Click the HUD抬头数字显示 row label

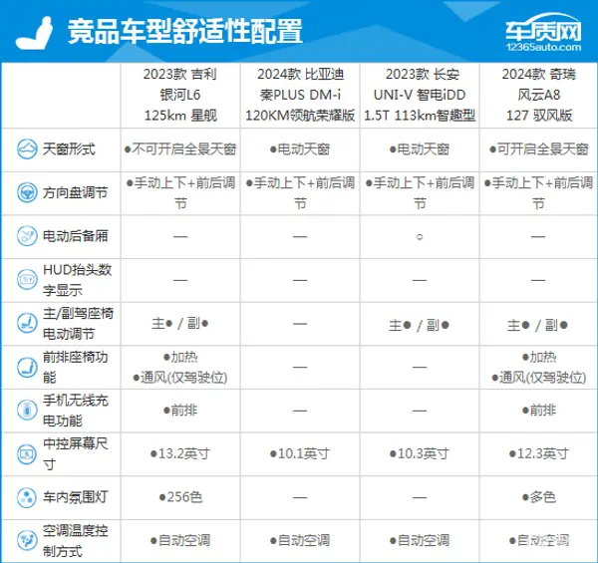78,280
